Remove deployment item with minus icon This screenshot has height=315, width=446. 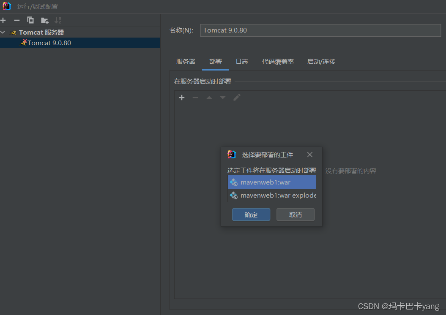(195, 98)
